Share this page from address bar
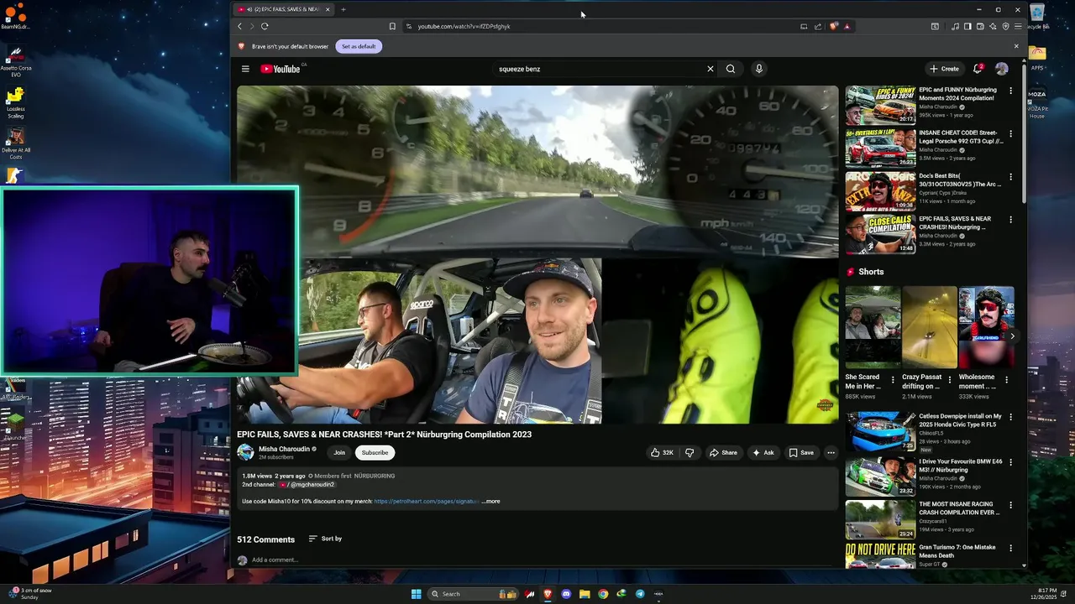 click(x=818, y=26)
